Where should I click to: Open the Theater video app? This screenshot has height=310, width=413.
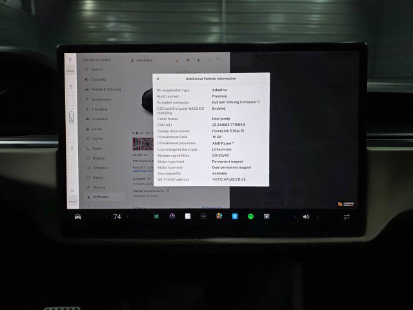pos(267,216)
